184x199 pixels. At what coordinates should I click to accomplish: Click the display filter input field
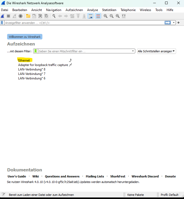pos(84,23)
